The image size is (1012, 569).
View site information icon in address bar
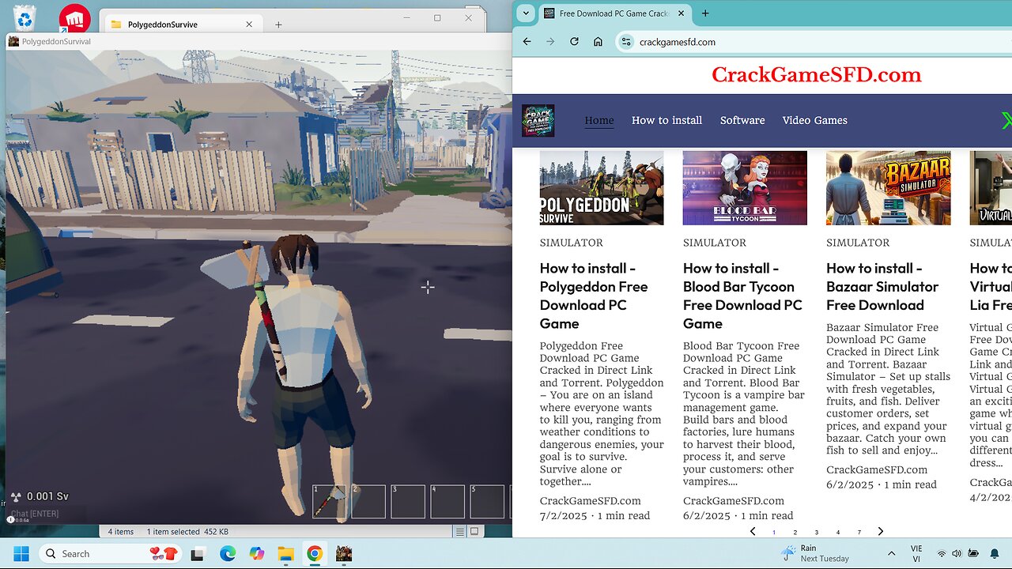tap(626, 42)
